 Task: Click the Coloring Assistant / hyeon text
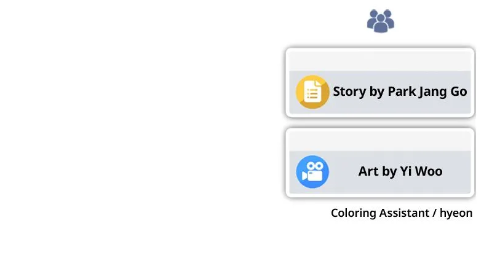click(x=402, y=213)
